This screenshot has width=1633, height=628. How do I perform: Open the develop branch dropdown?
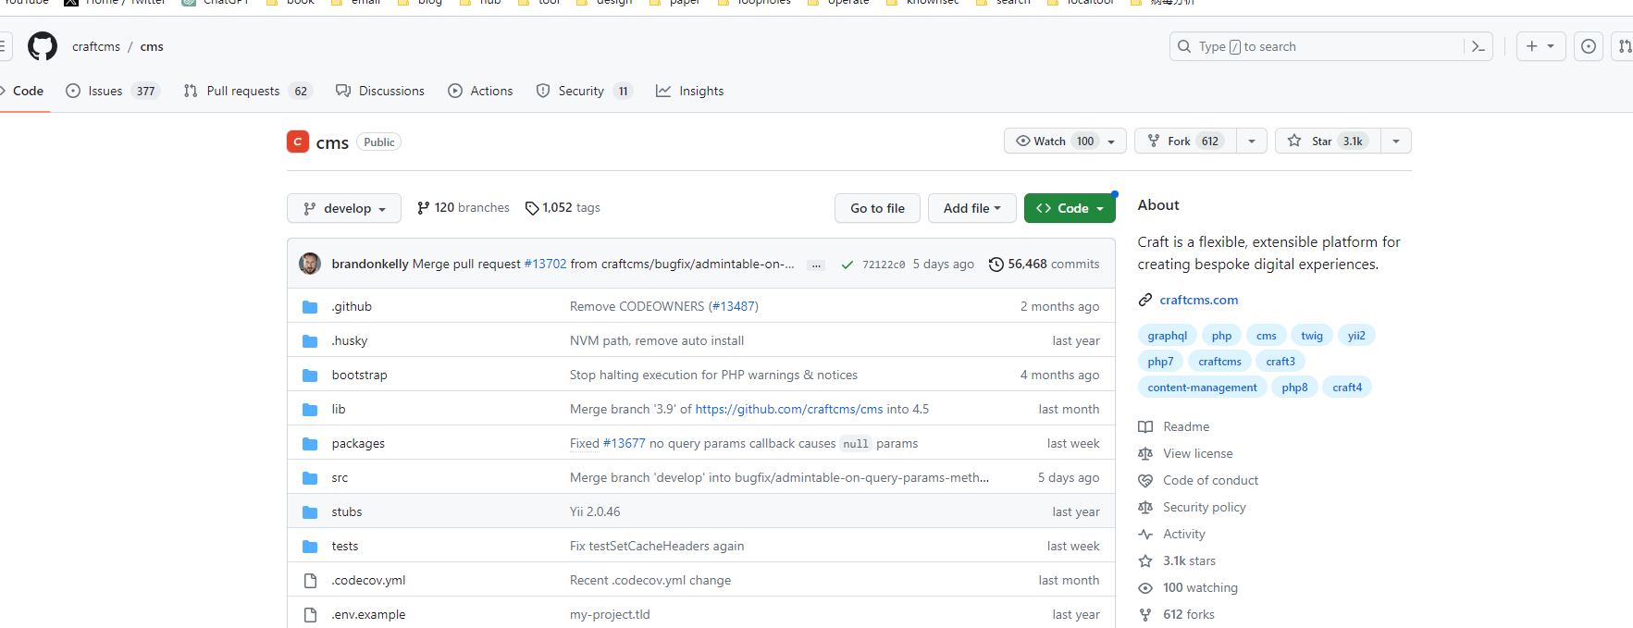pyautogui.click(x=344, y=208)
